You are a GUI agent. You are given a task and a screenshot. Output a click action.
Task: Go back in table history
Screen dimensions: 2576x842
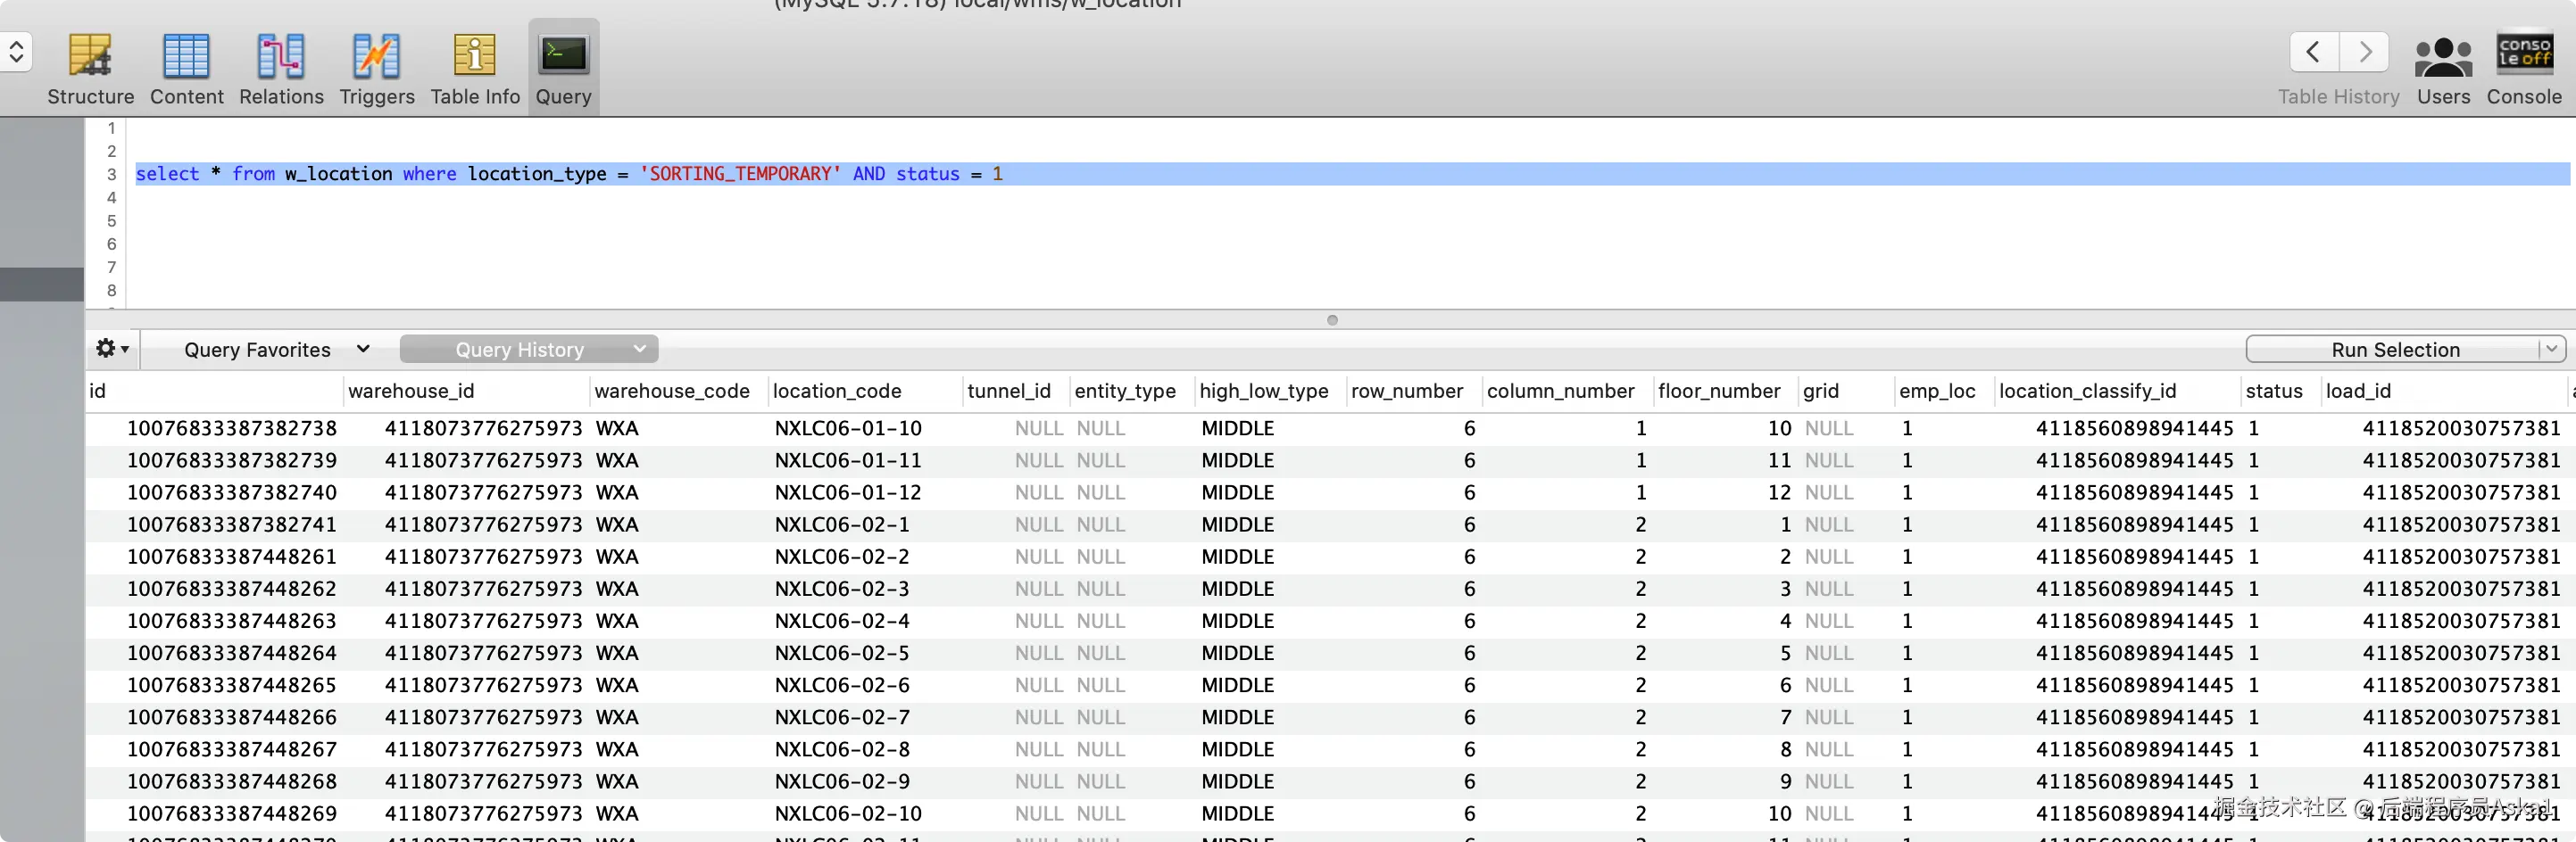2314,52
